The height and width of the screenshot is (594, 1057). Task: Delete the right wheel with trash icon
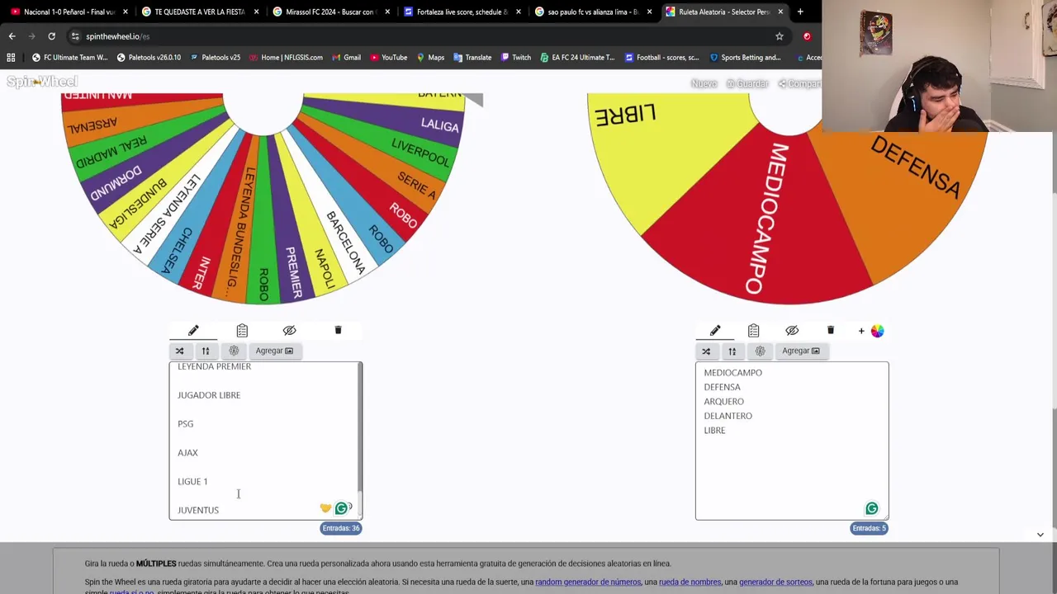click(x=831, y=330)
